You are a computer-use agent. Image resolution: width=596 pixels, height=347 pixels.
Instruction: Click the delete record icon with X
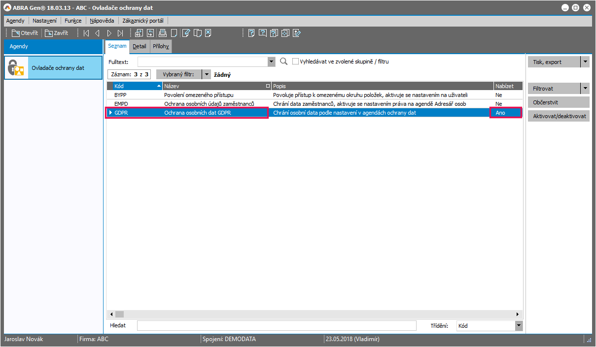point(209,33)
